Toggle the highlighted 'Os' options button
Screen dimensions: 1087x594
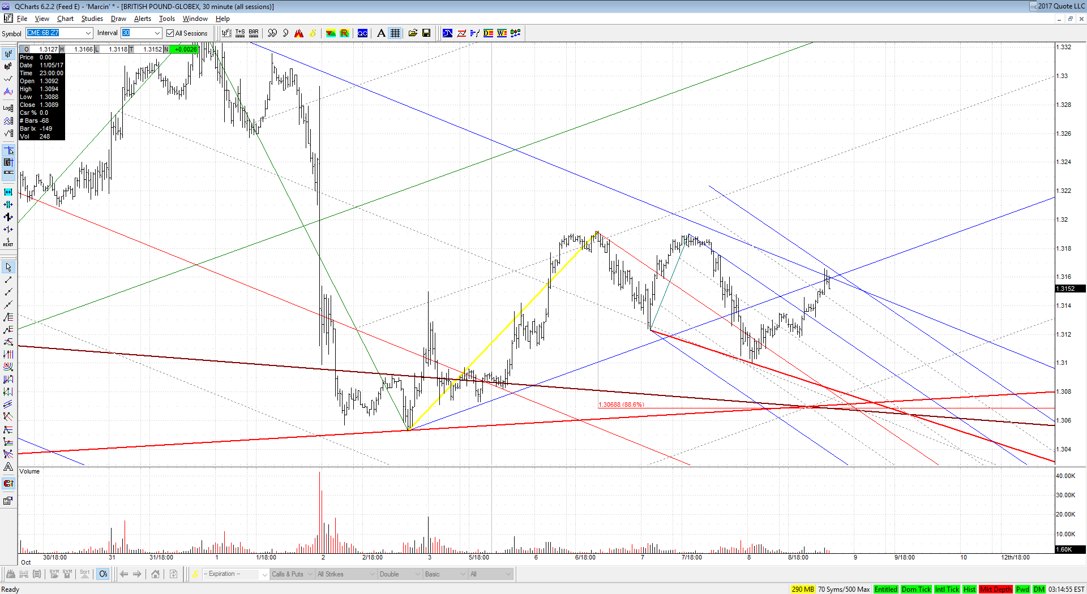103,574
